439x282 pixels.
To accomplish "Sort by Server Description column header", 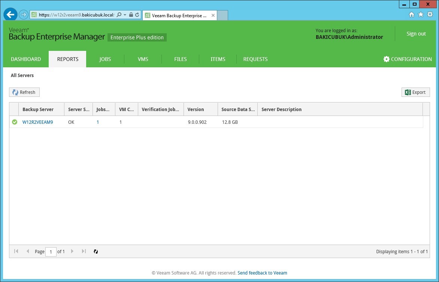I will 340,109.
